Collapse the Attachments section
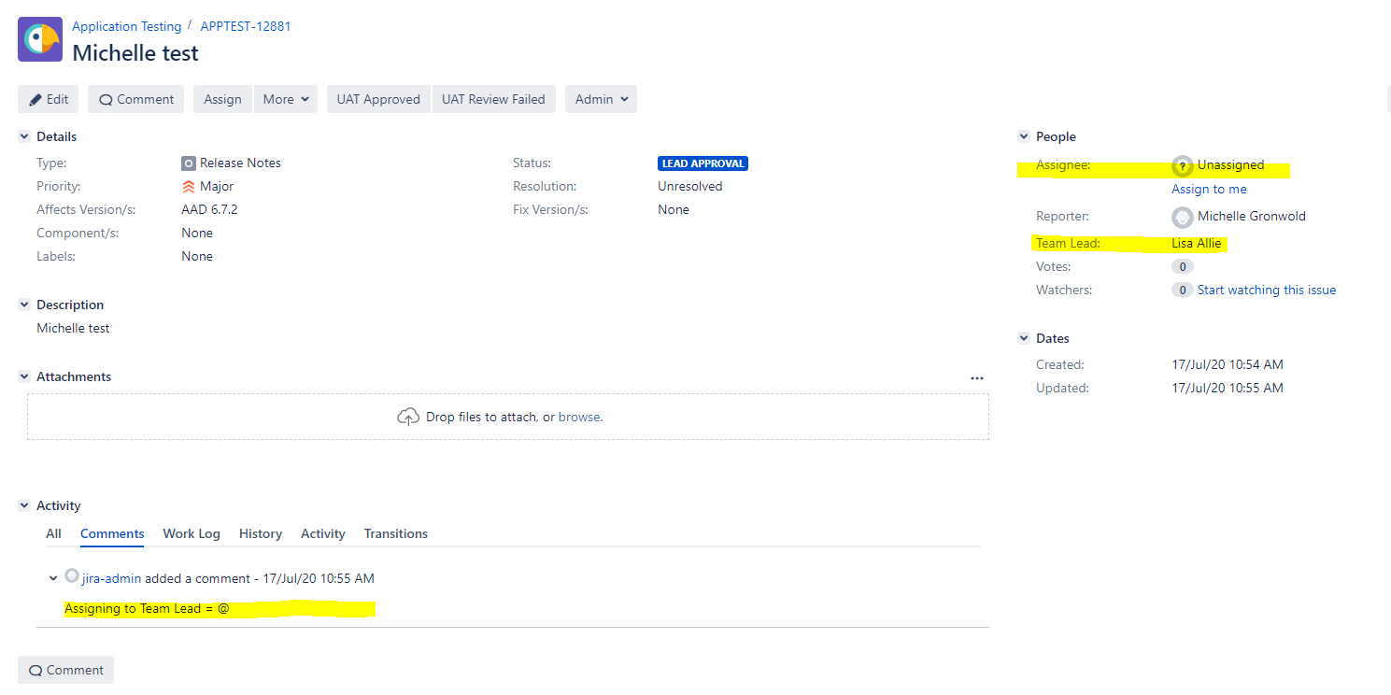Image resolution: width=1391 pixels, height=695 pixels. tap(24, 377)
